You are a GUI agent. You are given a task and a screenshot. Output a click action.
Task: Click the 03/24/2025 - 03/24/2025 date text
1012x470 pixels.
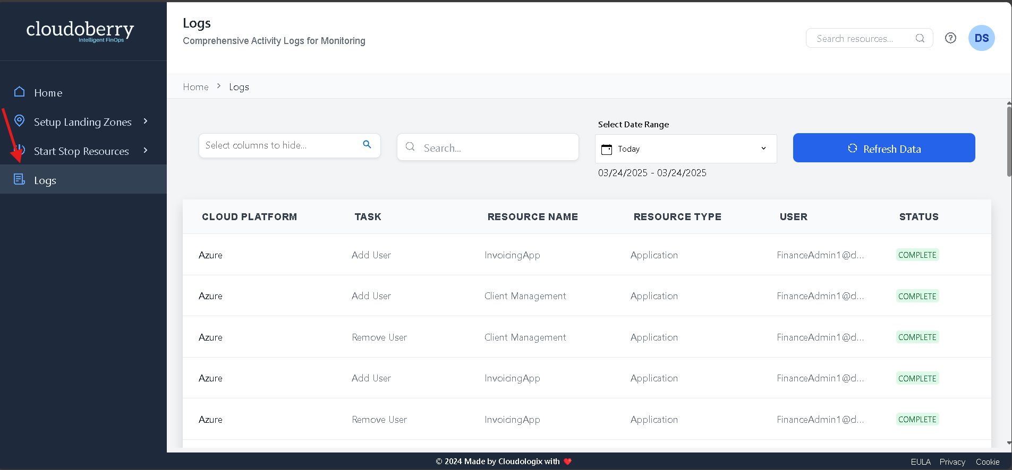(x=652, y=173)
